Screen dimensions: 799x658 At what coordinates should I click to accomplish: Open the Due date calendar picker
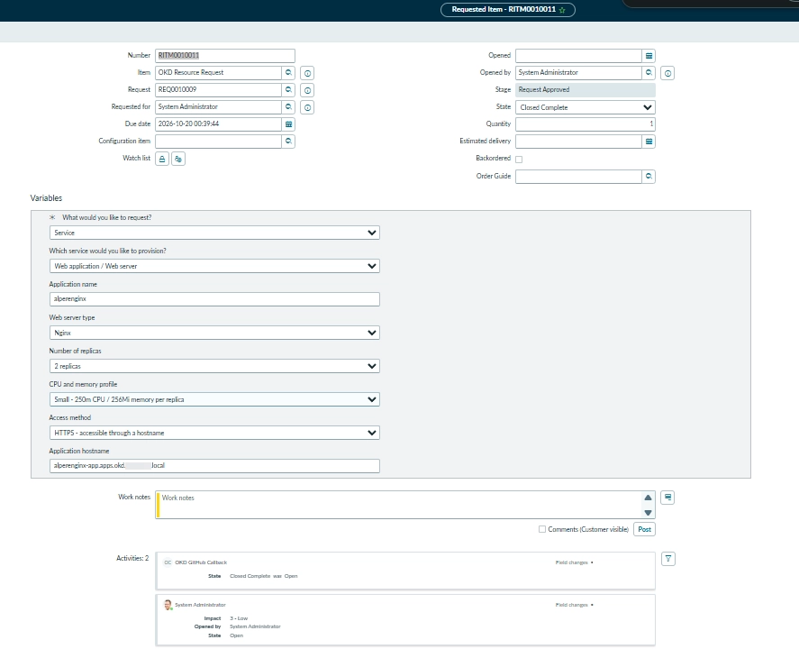tap(288, 124)
